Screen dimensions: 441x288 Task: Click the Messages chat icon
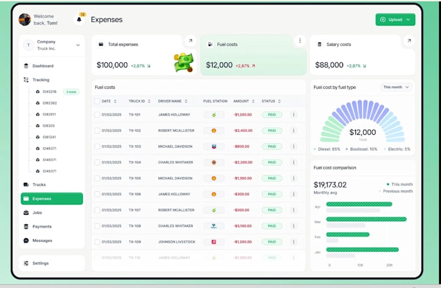pos(26,241)
